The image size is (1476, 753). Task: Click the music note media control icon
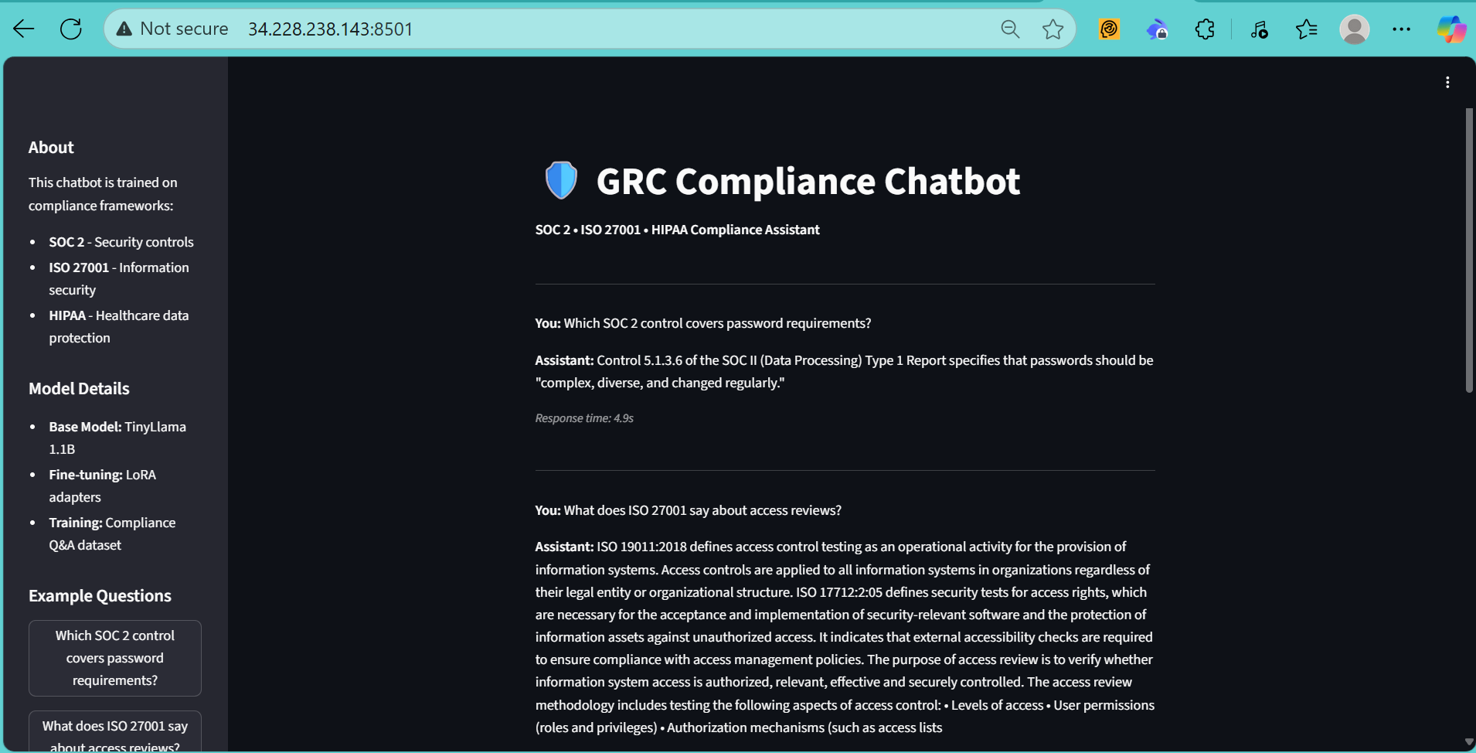point(1259,29)
